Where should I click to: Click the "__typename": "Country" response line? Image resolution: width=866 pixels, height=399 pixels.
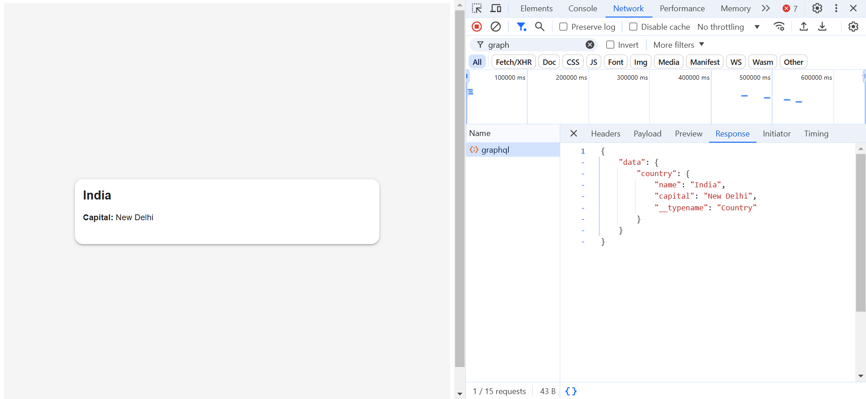[705, 208]
